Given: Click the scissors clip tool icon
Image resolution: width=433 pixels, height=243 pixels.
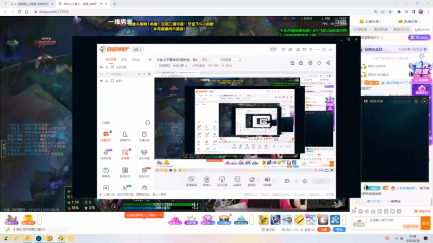Looking at the screenshot, I should click(x=125, y=188).
